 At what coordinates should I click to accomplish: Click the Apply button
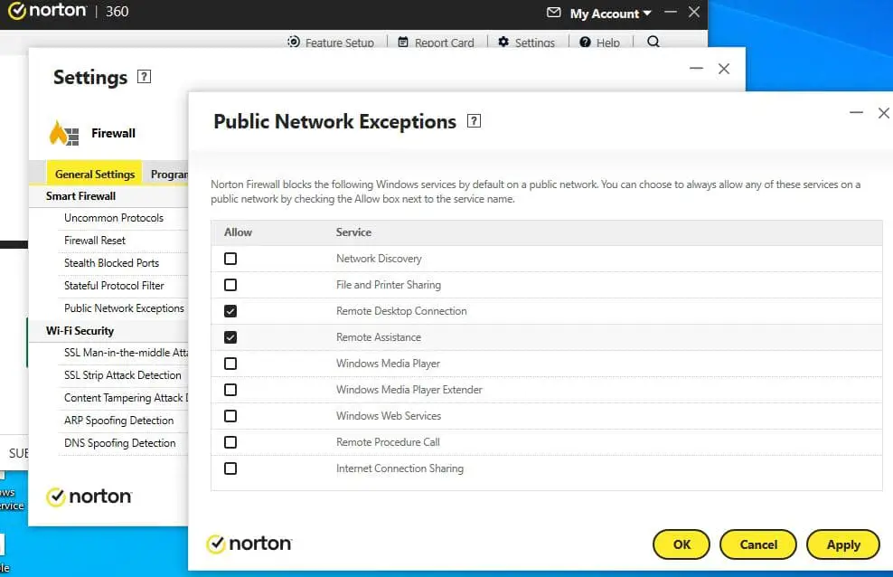[x=842, y=544]
